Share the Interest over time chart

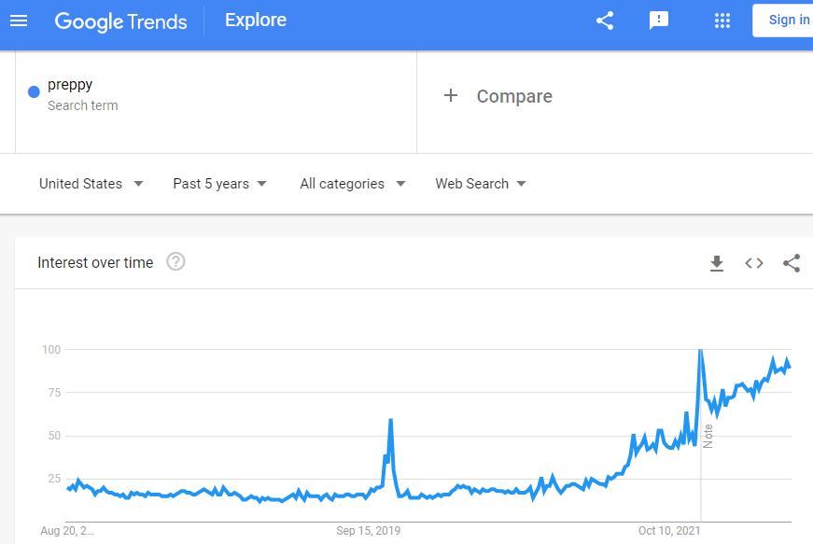point(792,263)
